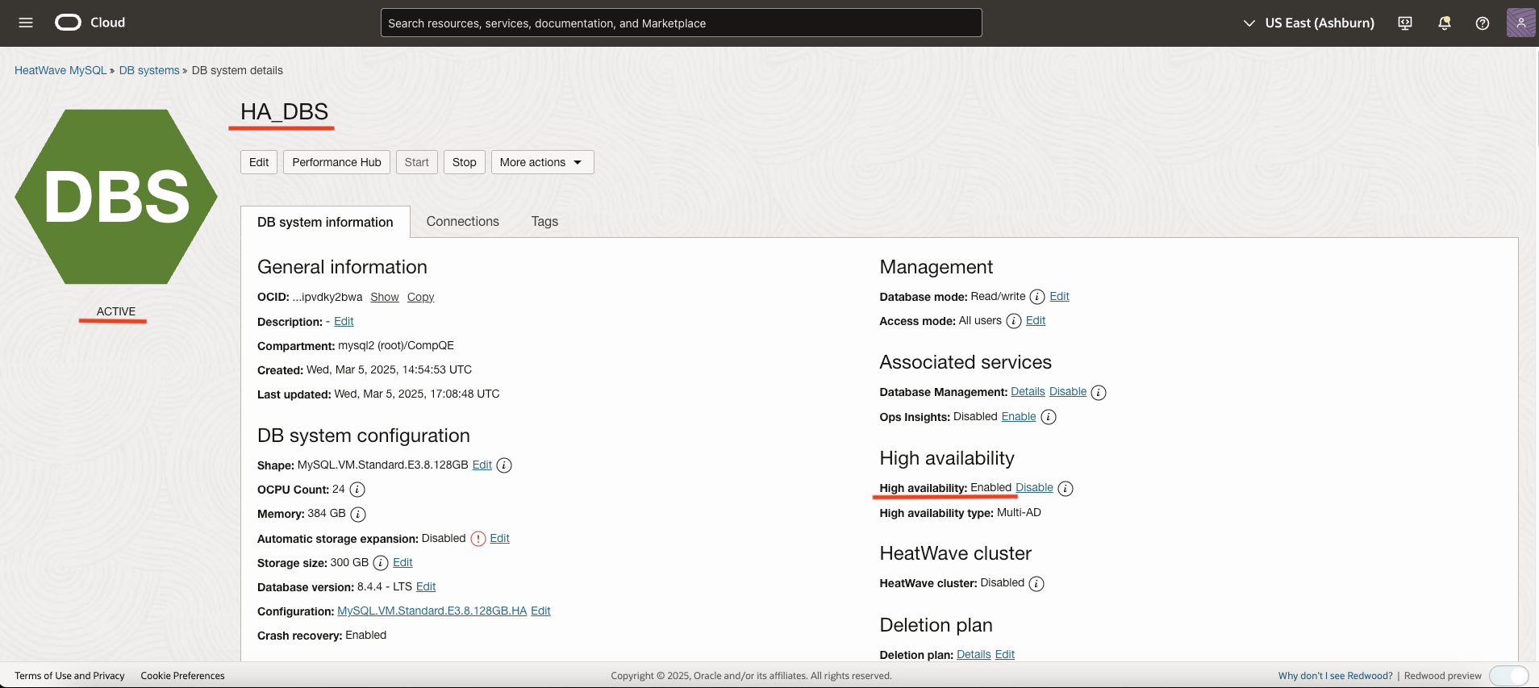1539x688 pixels.
Task: Open the Cloud Shell developer tools icon
Action: pyautogui.click(x=1405, y=23)
